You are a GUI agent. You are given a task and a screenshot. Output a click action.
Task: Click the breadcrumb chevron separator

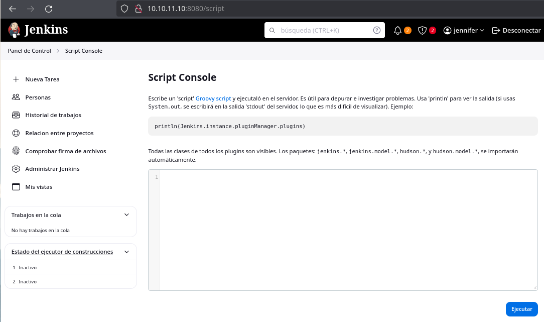(x=58, y=51)
